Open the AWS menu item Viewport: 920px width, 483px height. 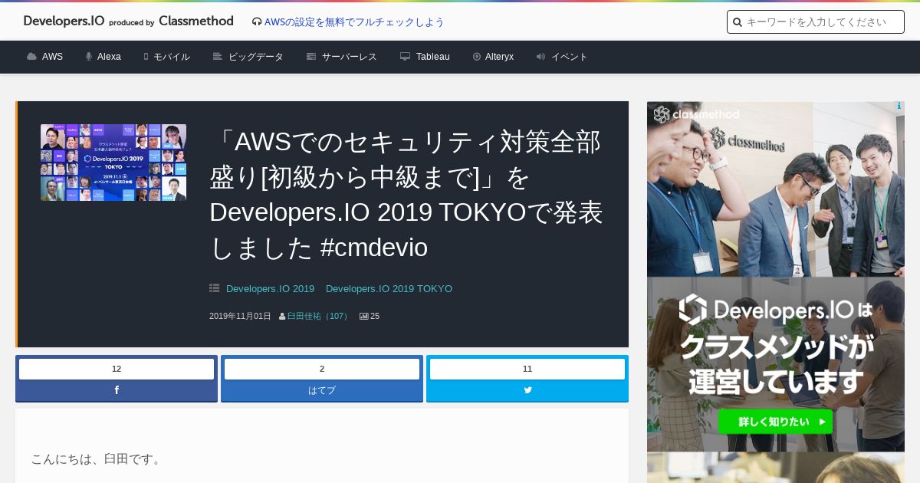(52, 57)
